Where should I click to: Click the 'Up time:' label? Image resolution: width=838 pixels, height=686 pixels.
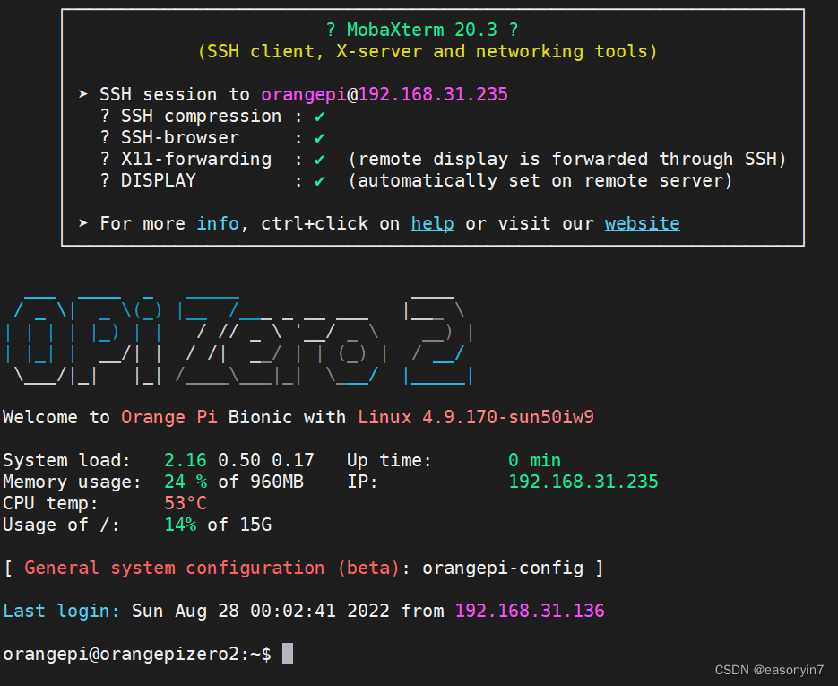389,460
